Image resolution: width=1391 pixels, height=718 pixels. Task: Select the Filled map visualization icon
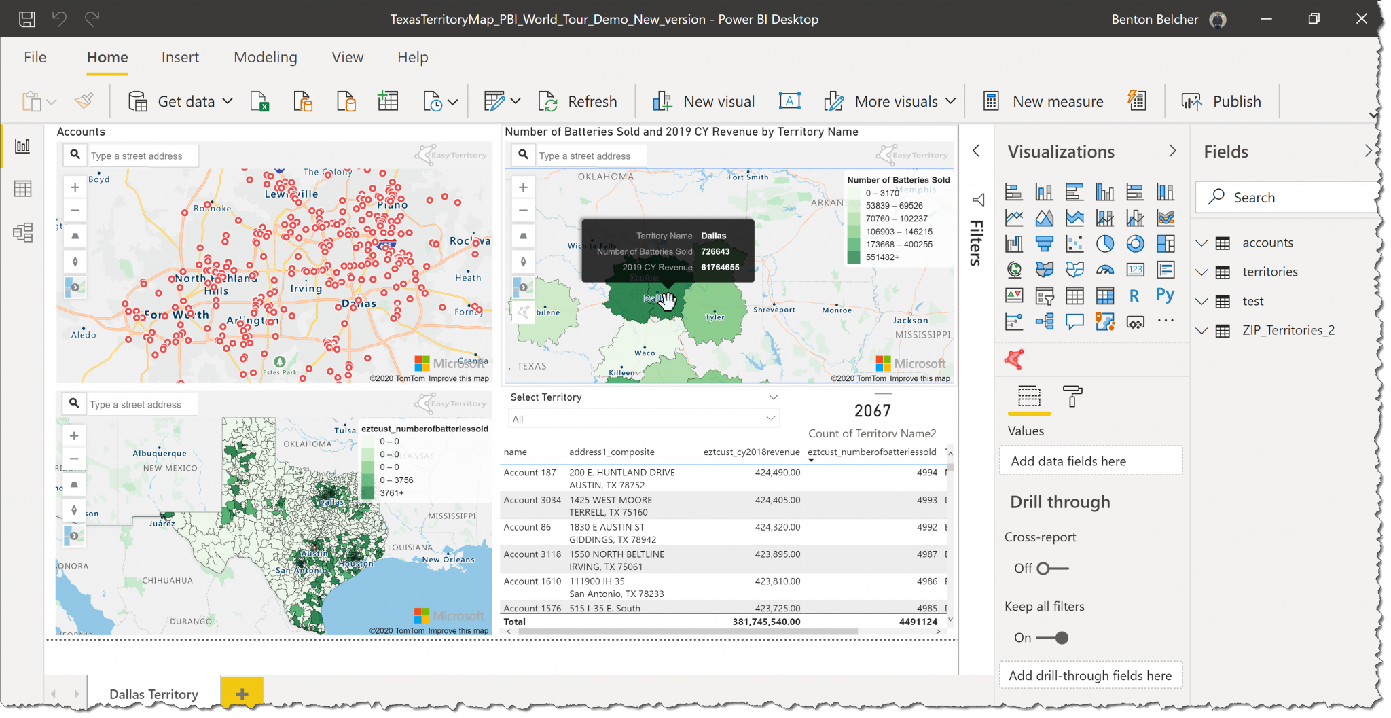1045,269
